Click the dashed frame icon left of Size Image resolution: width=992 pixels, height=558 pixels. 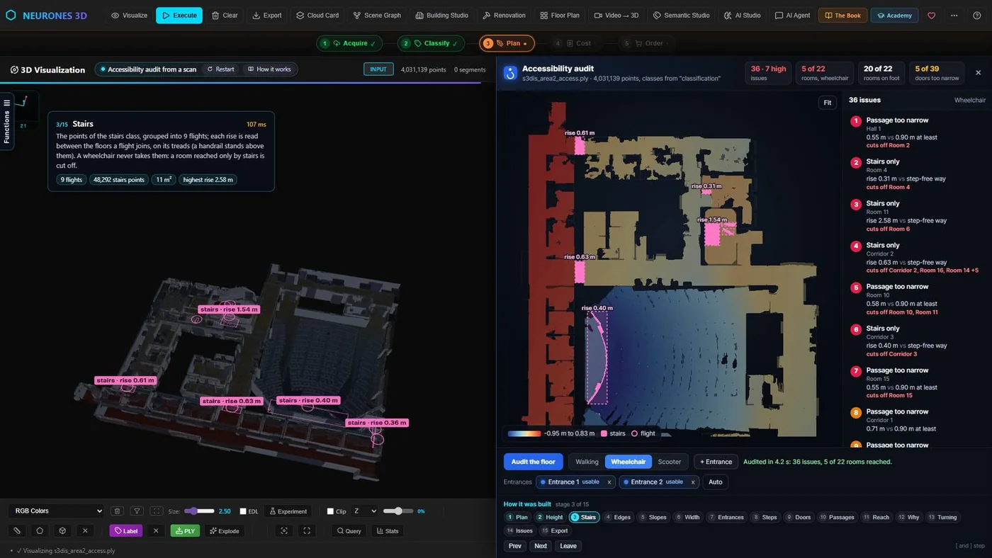(x=157, y=511)
